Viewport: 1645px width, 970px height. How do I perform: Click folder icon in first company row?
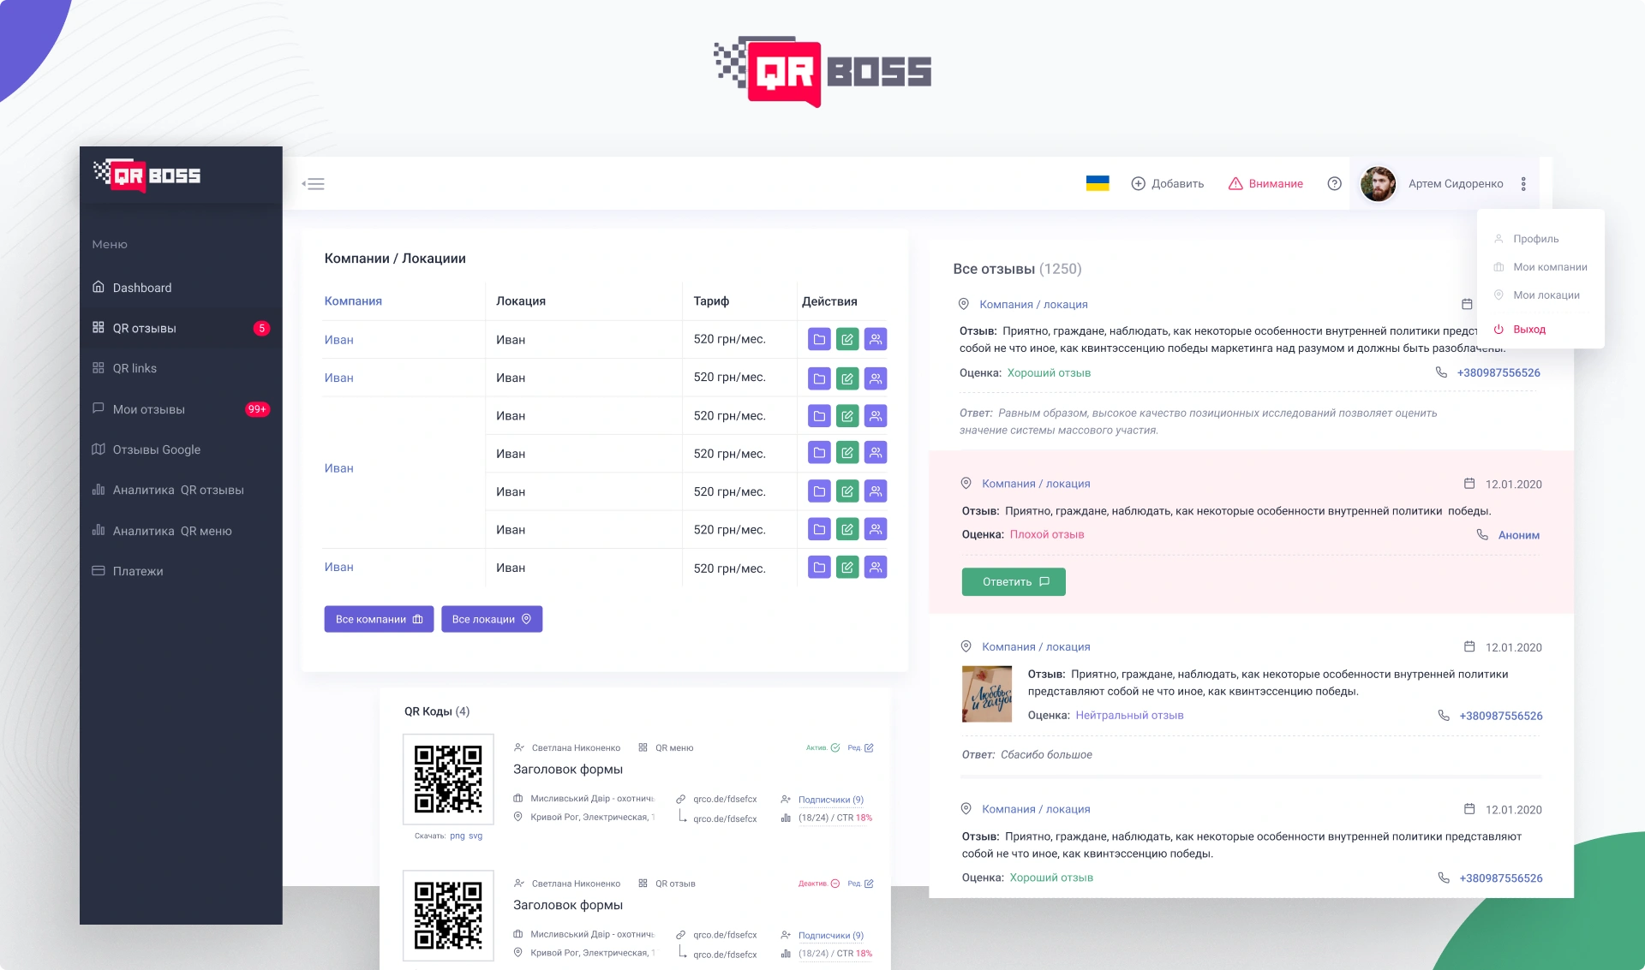[819, 340]
